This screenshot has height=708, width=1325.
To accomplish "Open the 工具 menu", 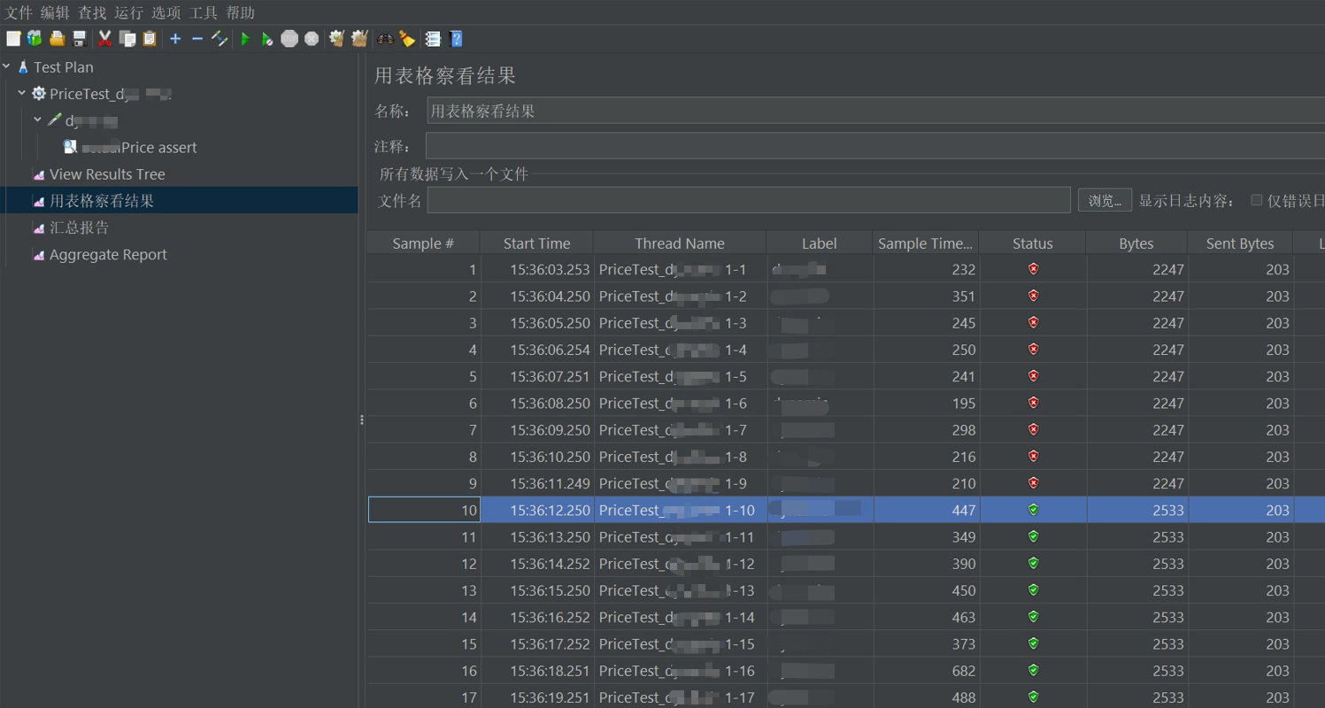I will pyautogui.click(x=203, y=12).
